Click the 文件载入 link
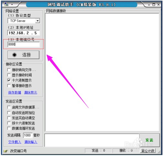Image resolution: width=163 pixels, height=156 pixels. pyautogui.click(x=15, y=142)
